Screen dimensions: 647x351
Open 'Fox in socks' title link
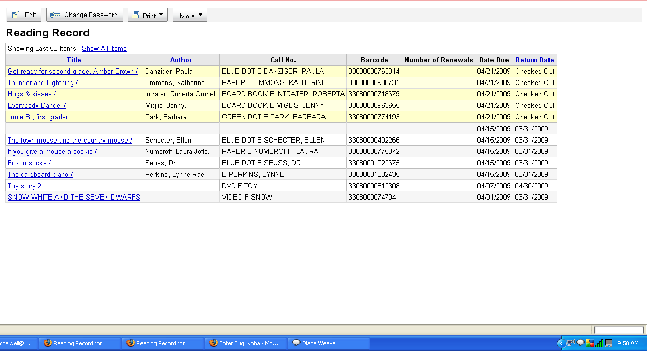(29, 163)
